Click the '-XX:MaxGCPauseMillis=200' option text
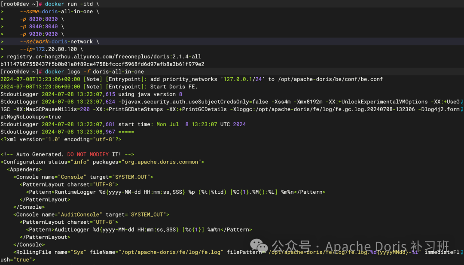Image resolution: width=464 pixels, height=265 pixels. coord(52,109)
